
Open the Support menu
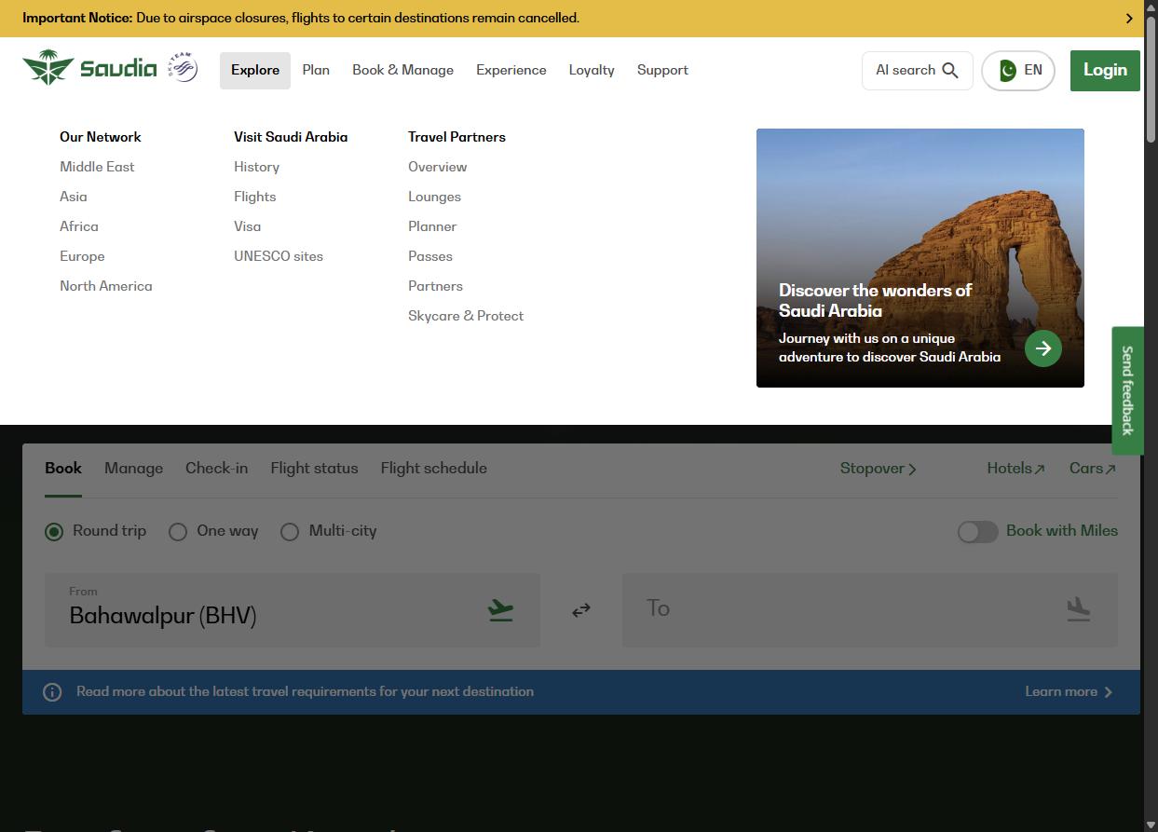[662, 71]
